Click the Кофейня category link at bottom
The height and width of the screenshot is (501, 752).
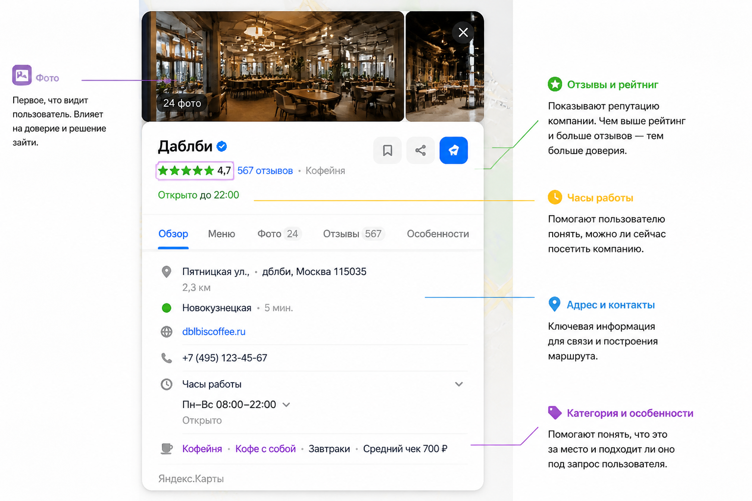point(202,449)
